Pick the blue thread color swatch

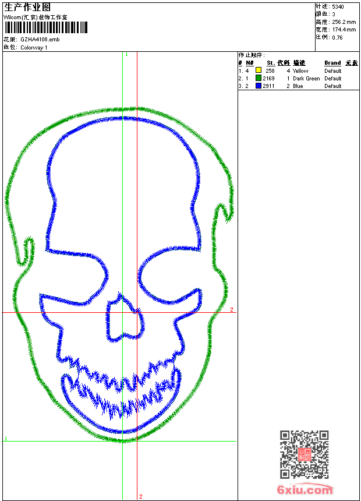(x=259, y=86)
